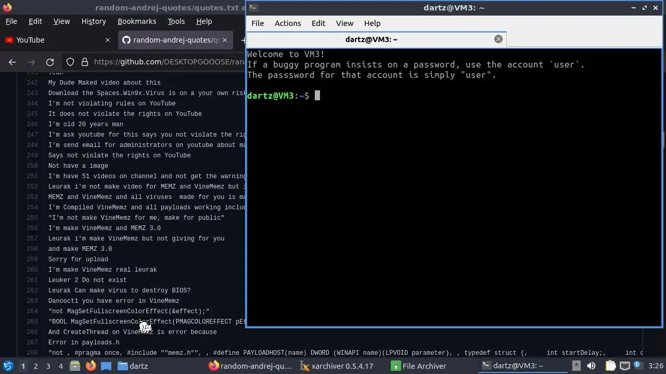Click line number 250 in quotes file
Screen dimensions: 666x374
coord(32,166)
